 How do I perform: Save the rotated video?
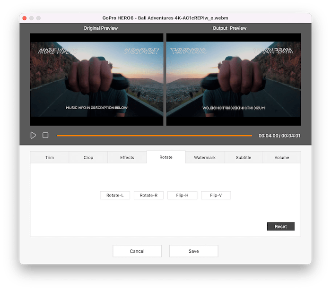point(194,251)
